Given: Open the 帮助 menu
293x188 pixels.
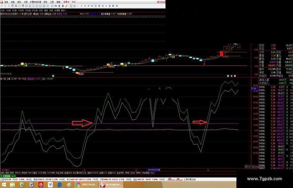Looking at the screenshot, I should coord(58,2).
